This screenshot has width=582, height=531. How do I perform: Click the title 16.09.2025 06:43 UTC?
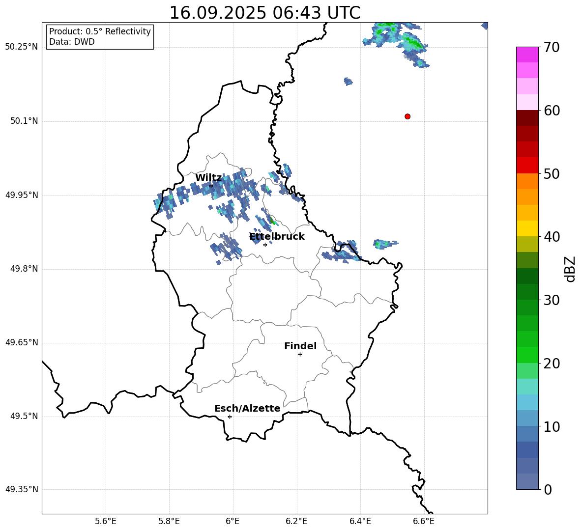[x=264, y=13]
